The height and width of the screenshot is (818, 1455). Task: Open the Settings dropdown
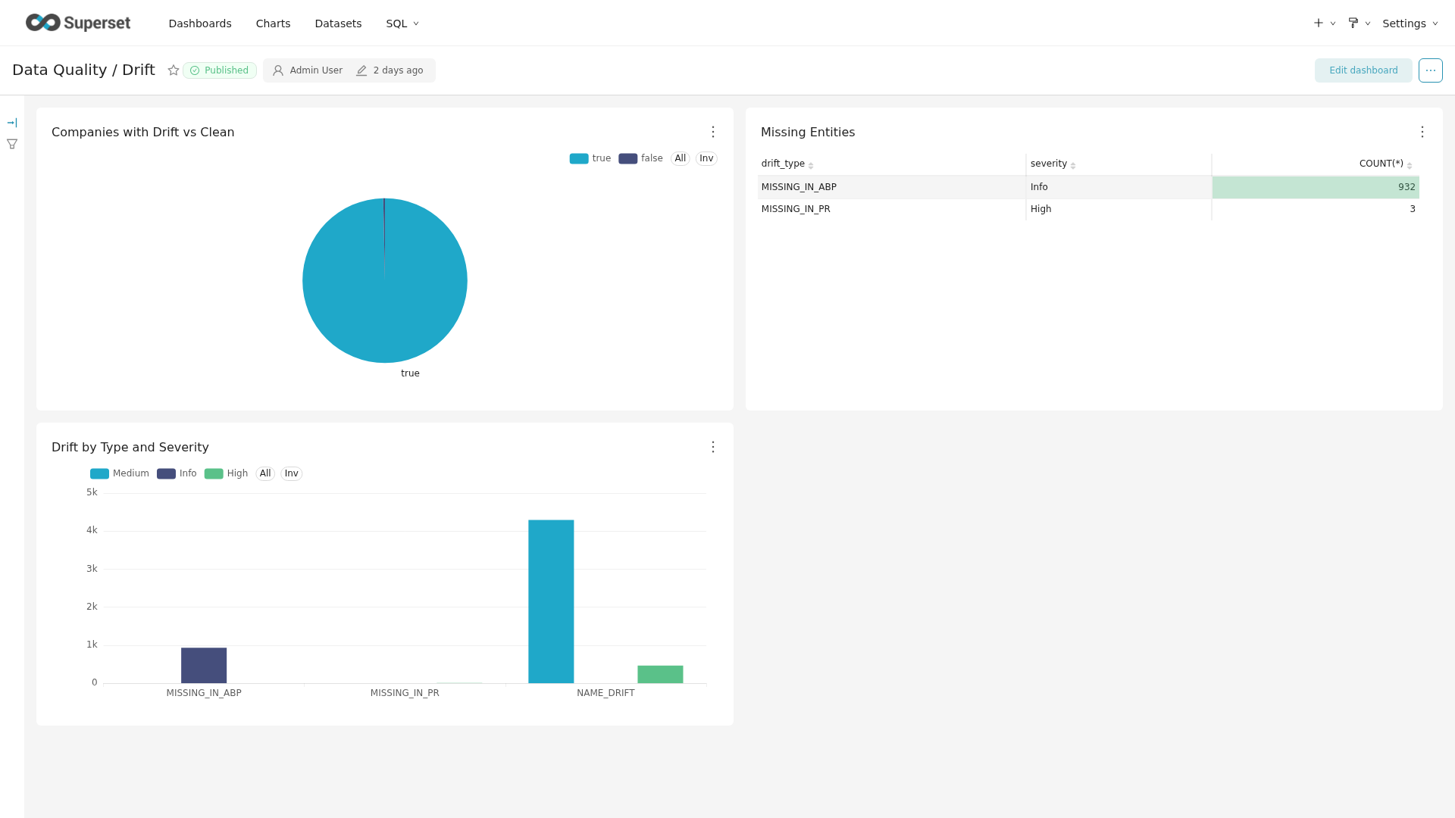1410,23
